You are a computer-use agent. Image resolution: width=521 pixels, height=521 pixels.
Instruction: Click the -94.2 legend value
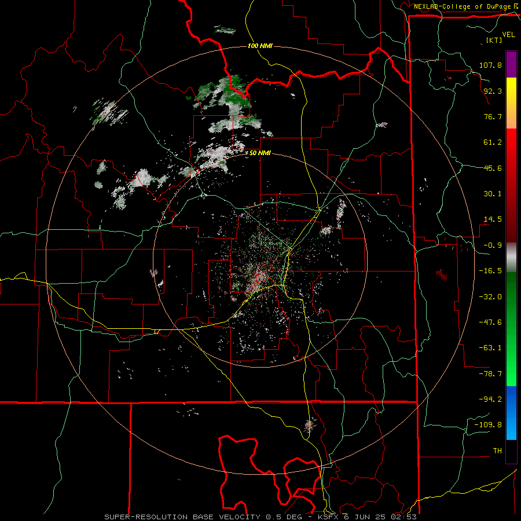pyautogui.click(x=490, y=399)
